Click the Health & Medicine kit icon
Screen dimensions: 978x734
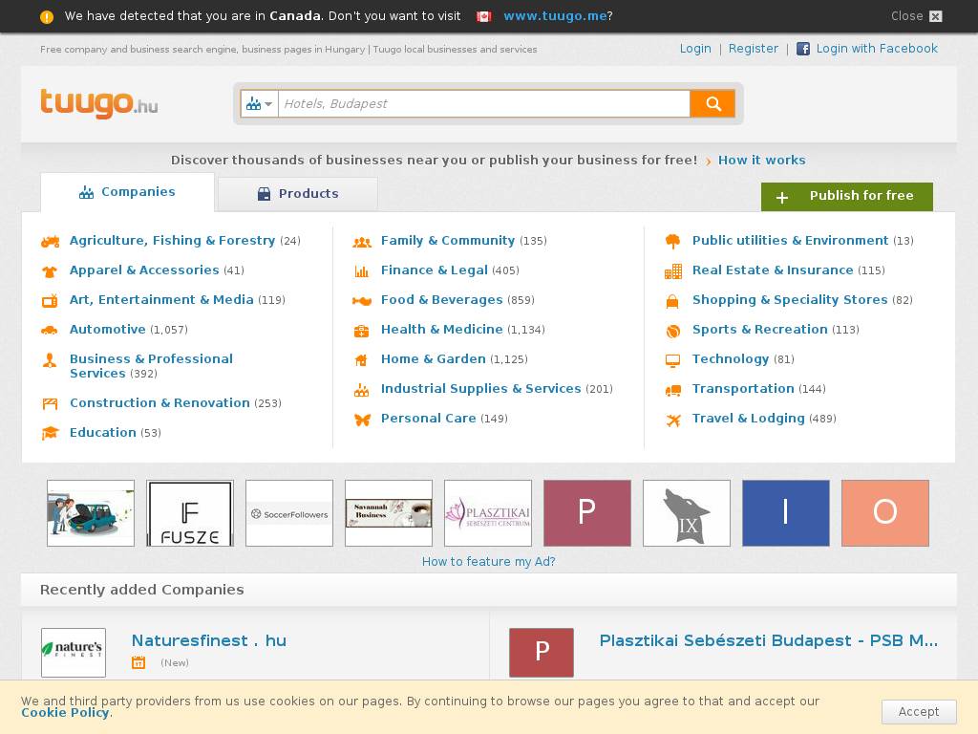coord(362,331)
